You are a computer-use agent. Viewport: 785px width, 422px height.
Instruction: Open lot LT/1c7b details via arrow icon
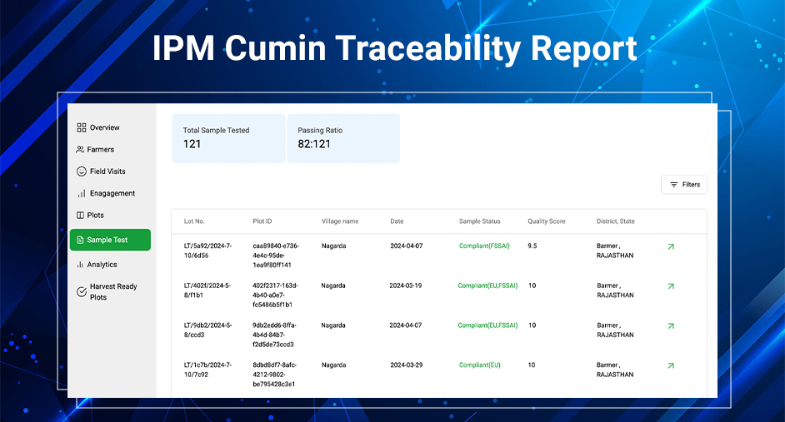pyautogui.click(x=671, y=365)
